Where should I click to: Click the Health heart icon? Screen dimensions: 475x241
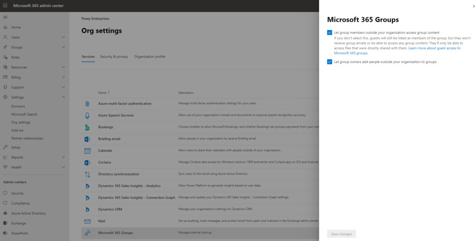coord(5,167)
